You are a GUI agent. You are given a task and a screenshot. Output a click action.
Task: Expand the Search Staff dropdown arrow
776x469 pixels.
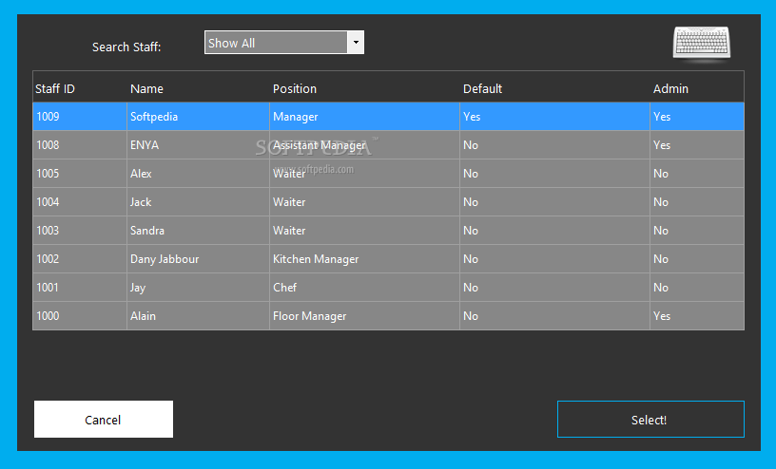[356, 43]
